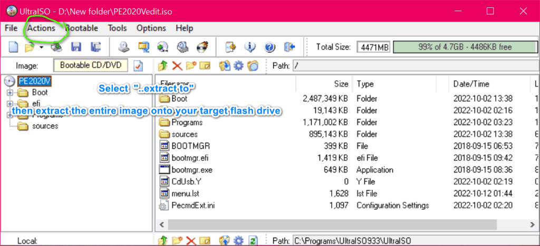
Task: Click the Save floppy disk icon
Action: tap(76, 47)
